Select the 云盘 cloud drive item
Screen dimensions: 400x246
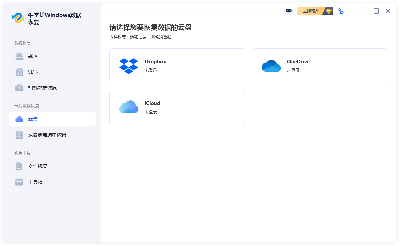pos(33,119)
